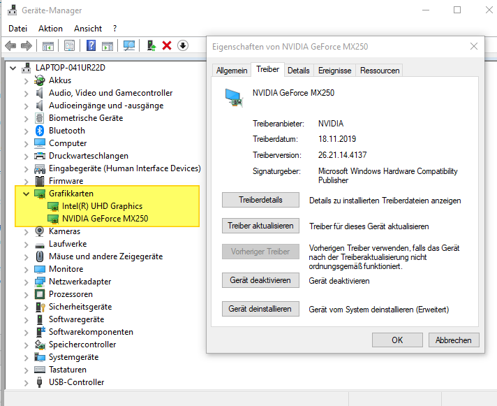
Task: Expand the Netzwerkadapter category
Action: pos(26,282)
